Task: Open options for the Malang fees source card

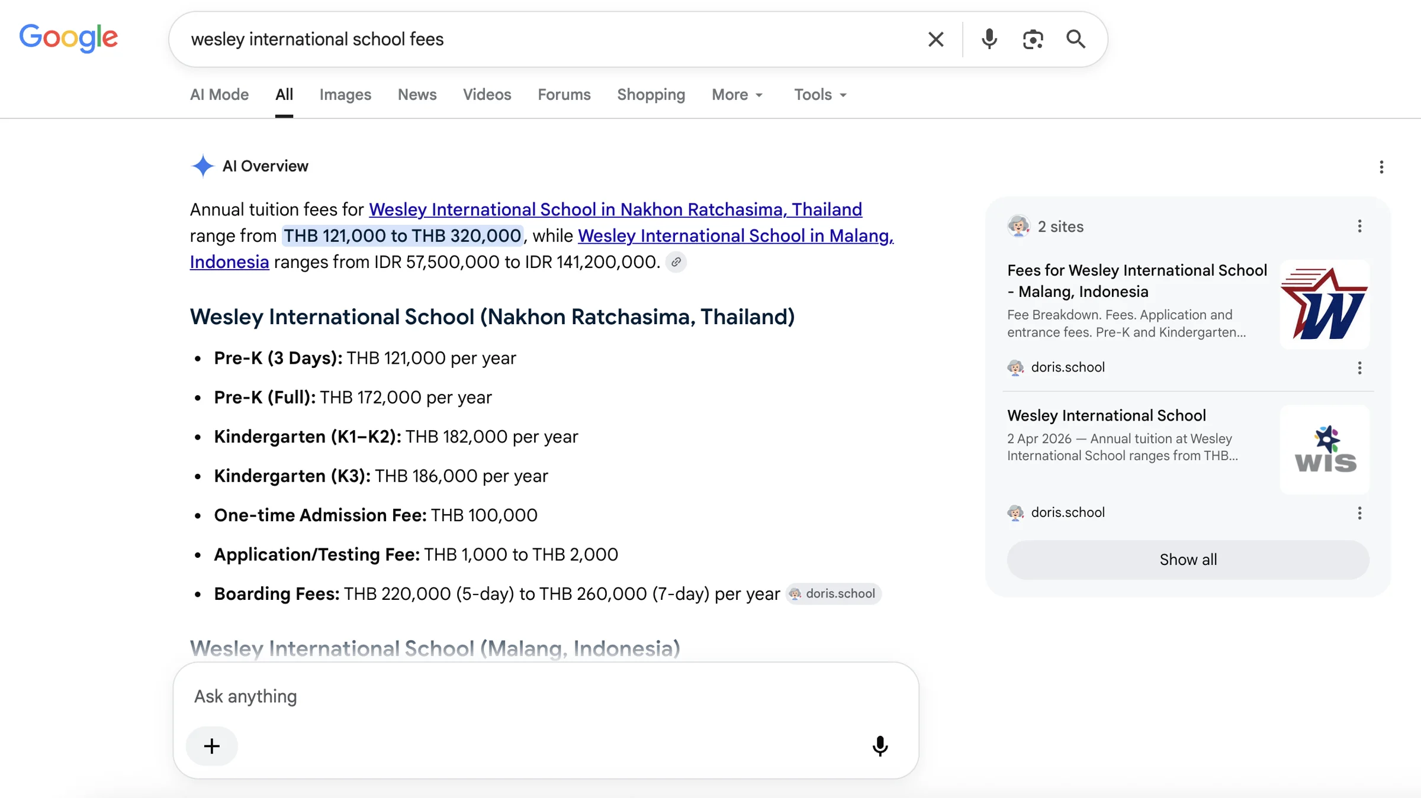Action: (1359, 368)
